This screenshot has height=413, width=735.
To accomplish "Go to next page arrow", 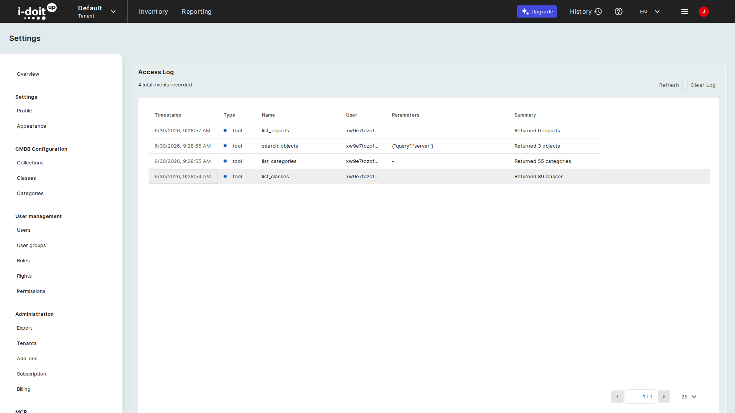I will [x=664, y=397].
